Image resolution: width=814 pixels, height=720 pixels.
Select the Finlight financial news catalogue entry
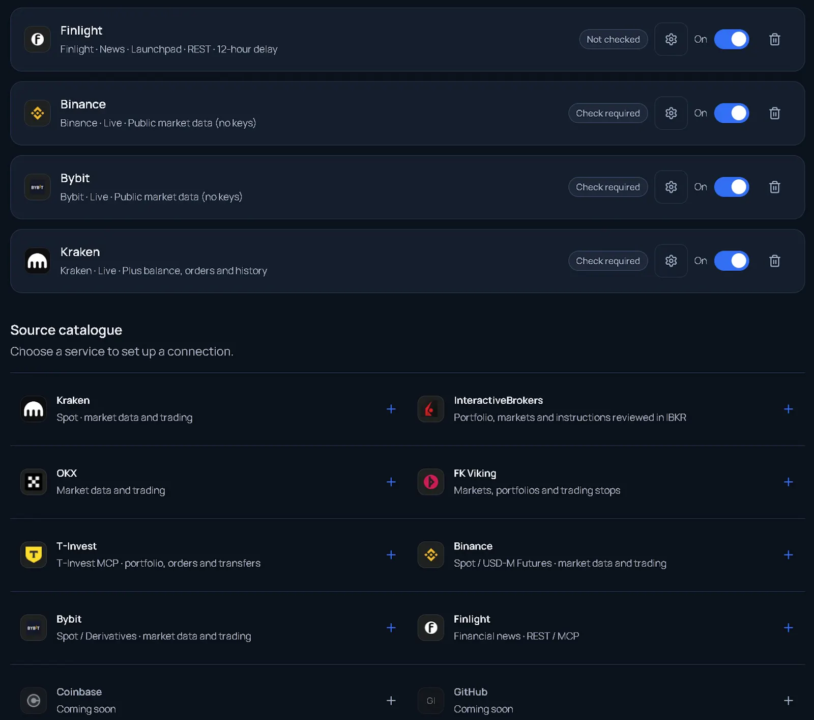(606, 628)
